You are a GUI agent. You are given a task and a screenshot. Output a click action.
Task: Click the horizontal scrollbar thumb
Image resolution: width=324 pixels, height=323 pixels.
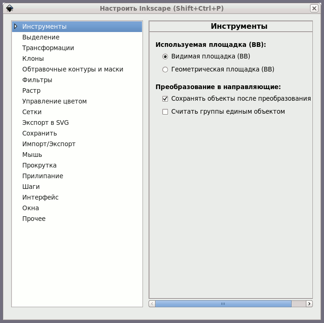(x=223, y=304)
